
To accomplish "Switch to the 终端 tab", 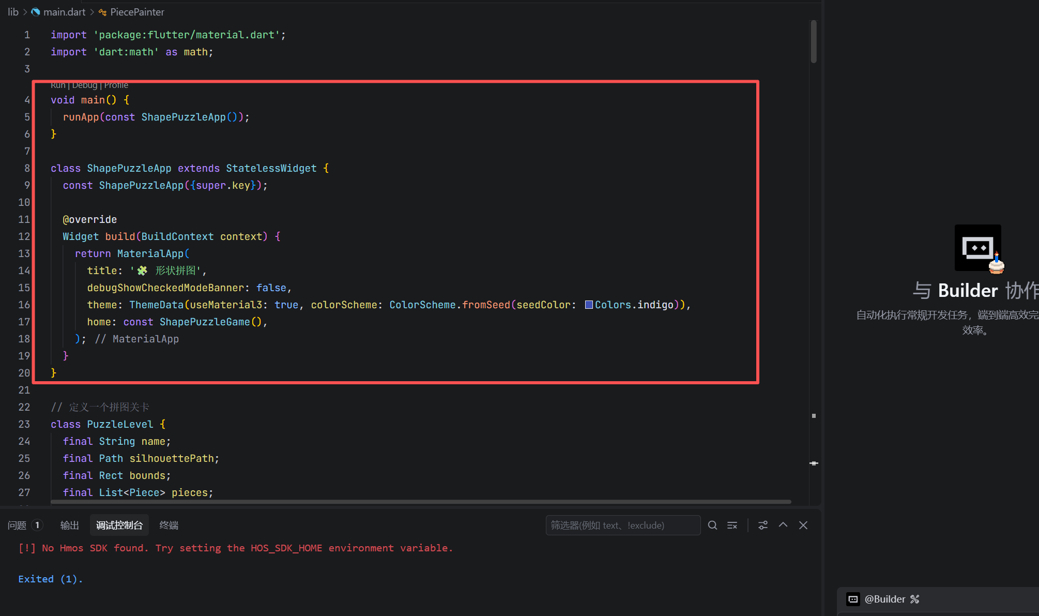I will click(x=169, y=525).
